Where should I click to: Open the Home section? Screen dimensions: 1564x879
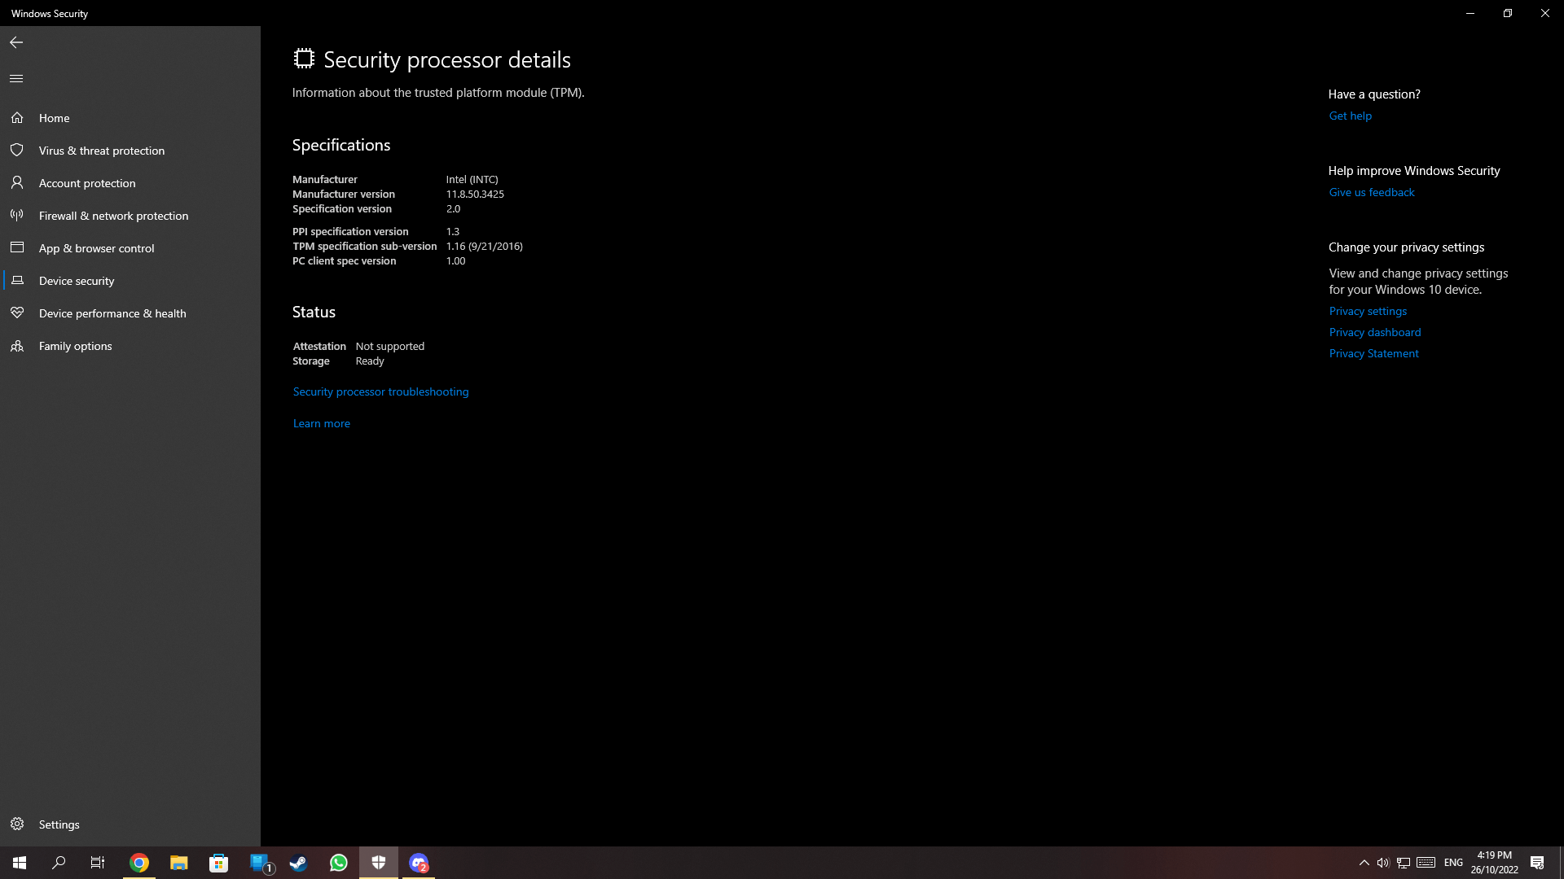[54, 118]
